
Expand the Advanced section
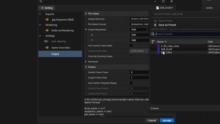click(86, 62)
